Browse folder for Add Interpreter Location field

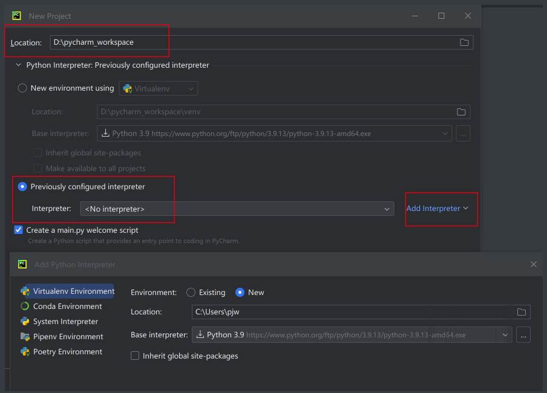(x=521, y=312)
